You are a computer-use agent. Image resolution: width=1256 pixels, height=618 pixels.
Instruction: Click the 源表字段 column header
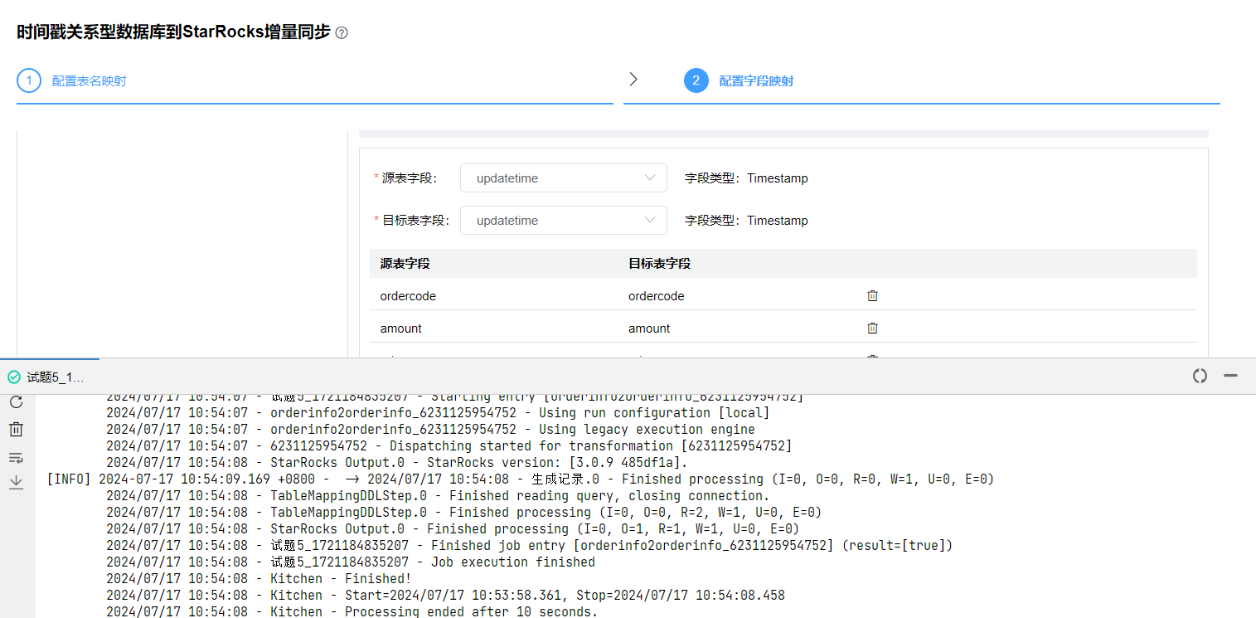click(x=405, y=264)
